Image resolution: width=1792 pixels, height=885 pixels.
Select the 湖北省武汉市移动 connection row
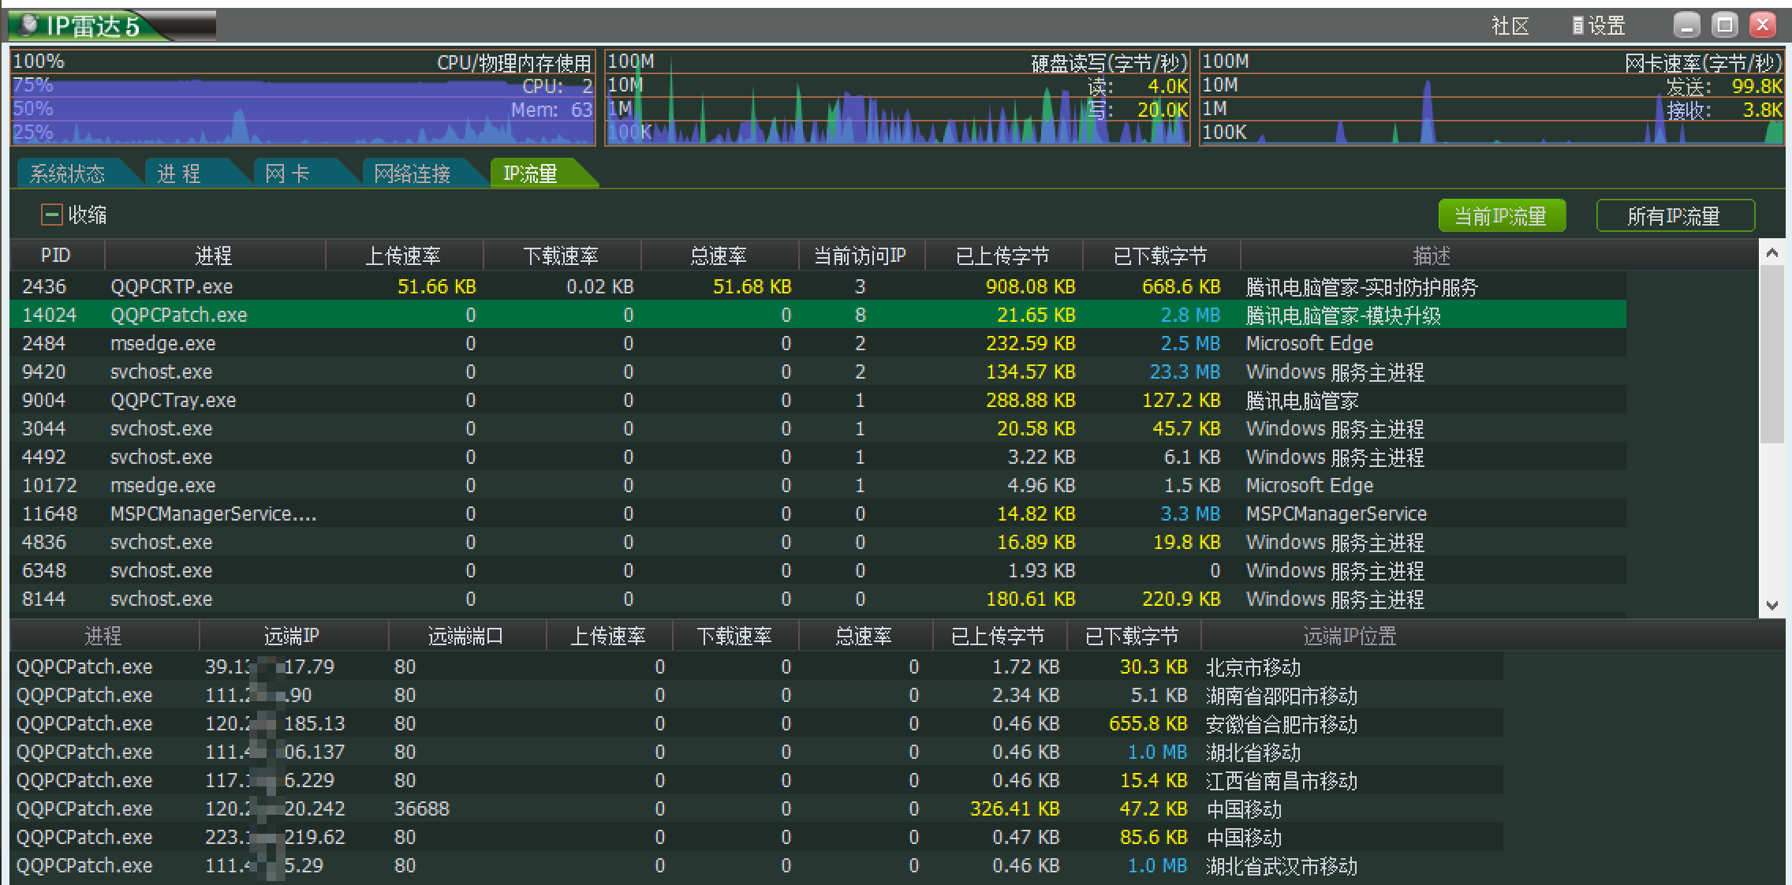pyautogui.click(x=757, y=865)
